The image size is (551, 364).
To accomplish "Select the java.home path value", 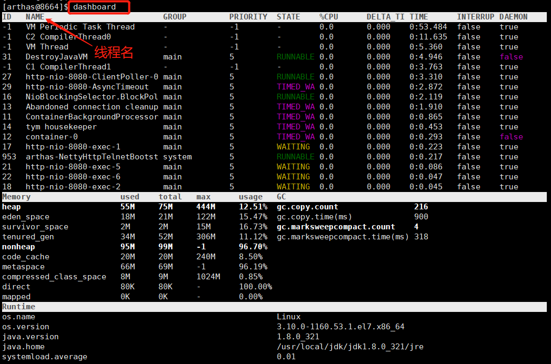I will pyautogui.click(x=350, y=347).
